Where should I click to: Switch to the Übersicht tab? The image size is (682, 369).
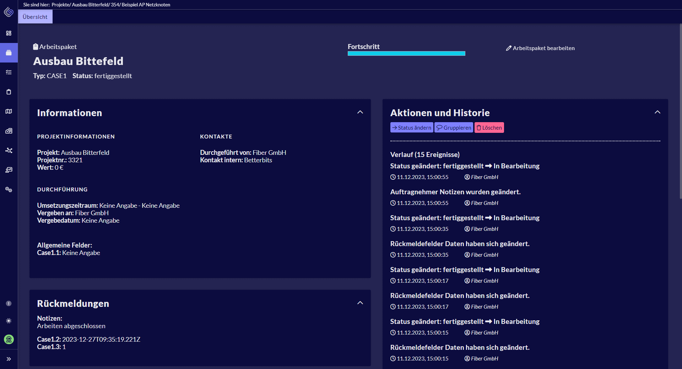(x=35, y=16)
